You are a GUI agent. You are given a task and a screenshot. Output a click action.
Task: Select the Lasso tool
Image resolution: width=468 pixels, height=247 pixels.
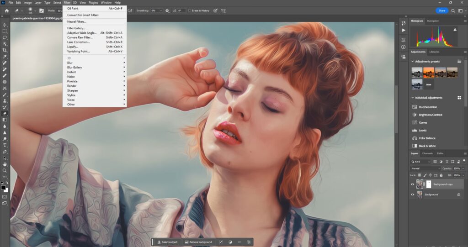pyautogui.click(x=5, y=37)
